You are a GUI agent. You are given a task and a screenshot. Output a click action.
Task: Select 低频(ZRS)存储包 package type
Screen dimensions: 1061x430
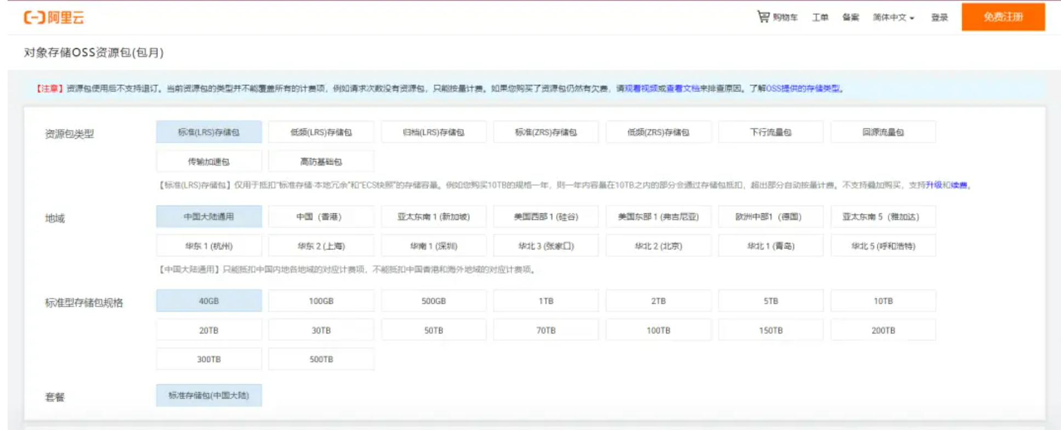[x=659, y=132]
